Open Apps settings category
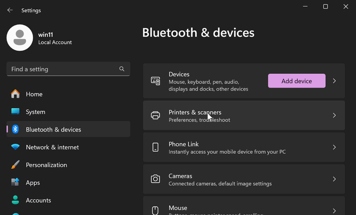This screenshot has height=215, width=356. [68, 183]
